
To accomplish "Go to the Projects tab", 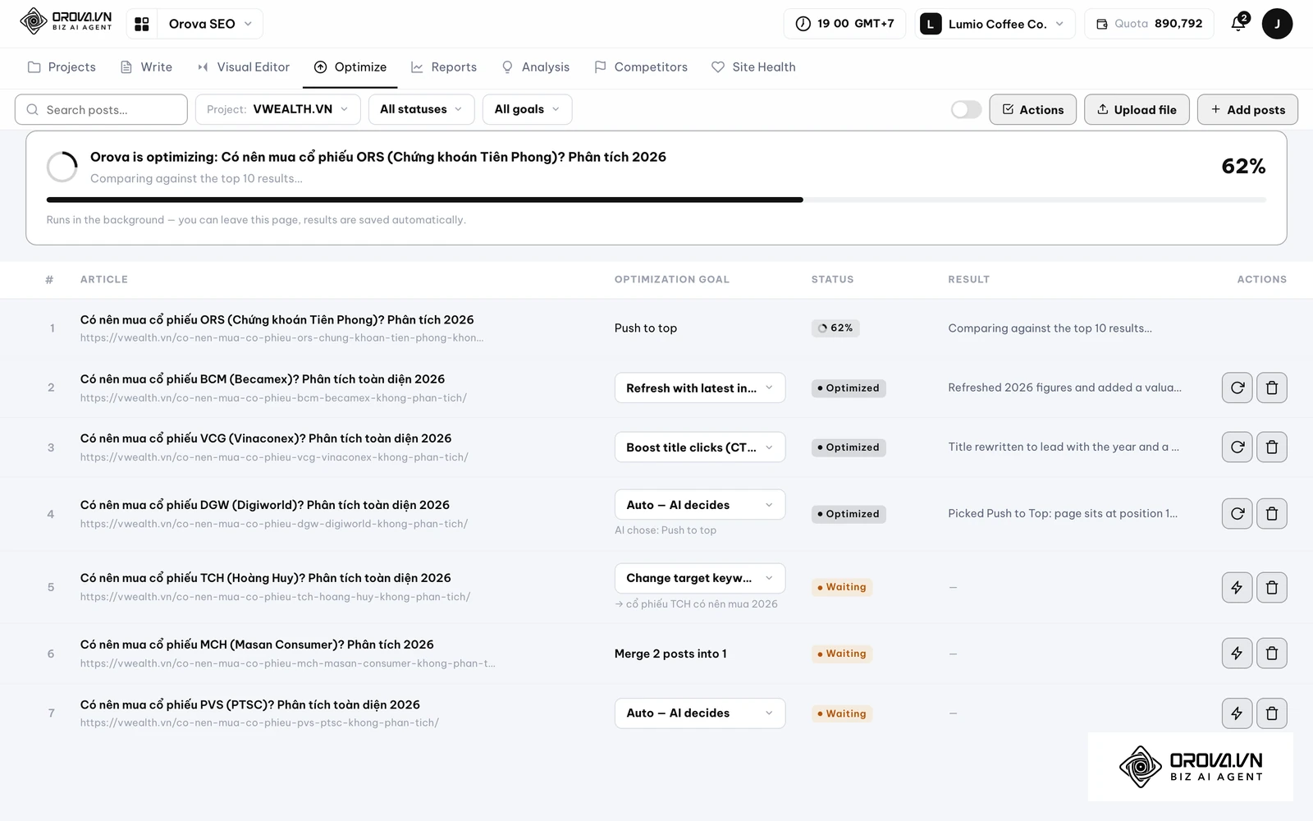I will coord(62,67).
